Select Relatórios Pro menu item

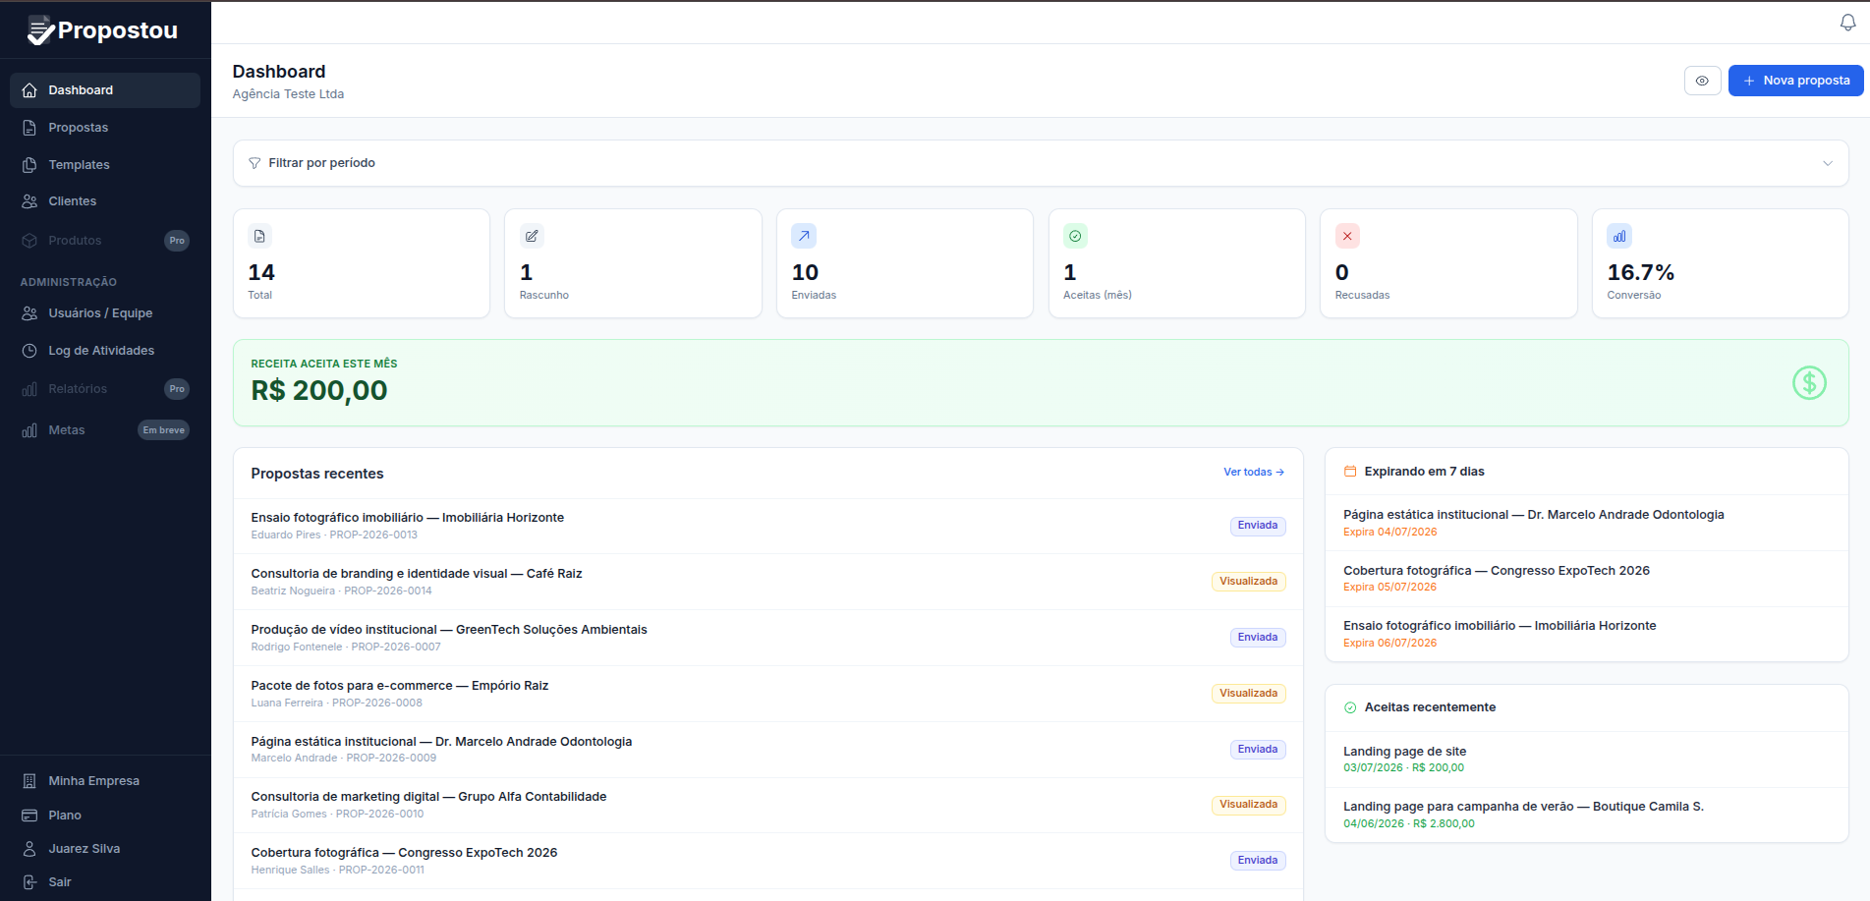[105, 389]
